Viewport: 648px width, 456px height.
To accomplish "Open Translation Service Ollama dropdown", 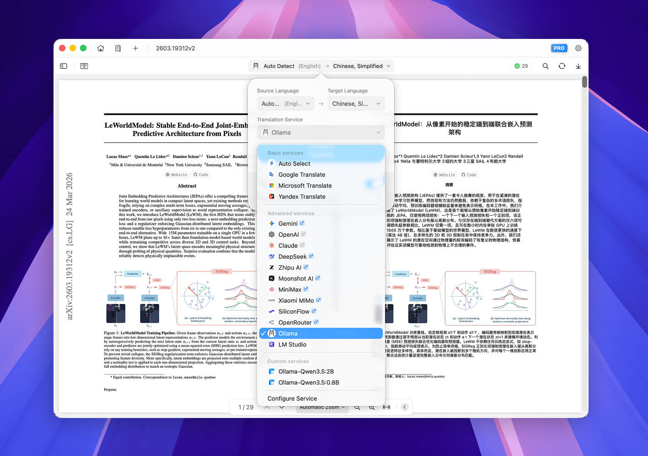I will (x=321, y=132).
